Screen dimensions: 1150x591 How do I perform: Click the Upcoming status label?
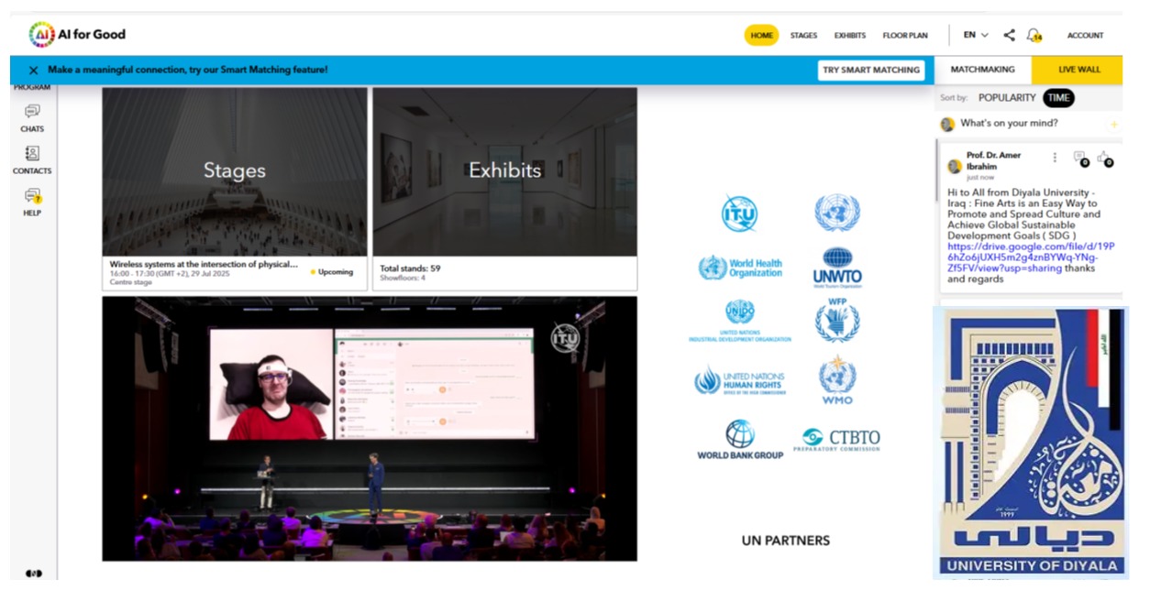(331, 272)
